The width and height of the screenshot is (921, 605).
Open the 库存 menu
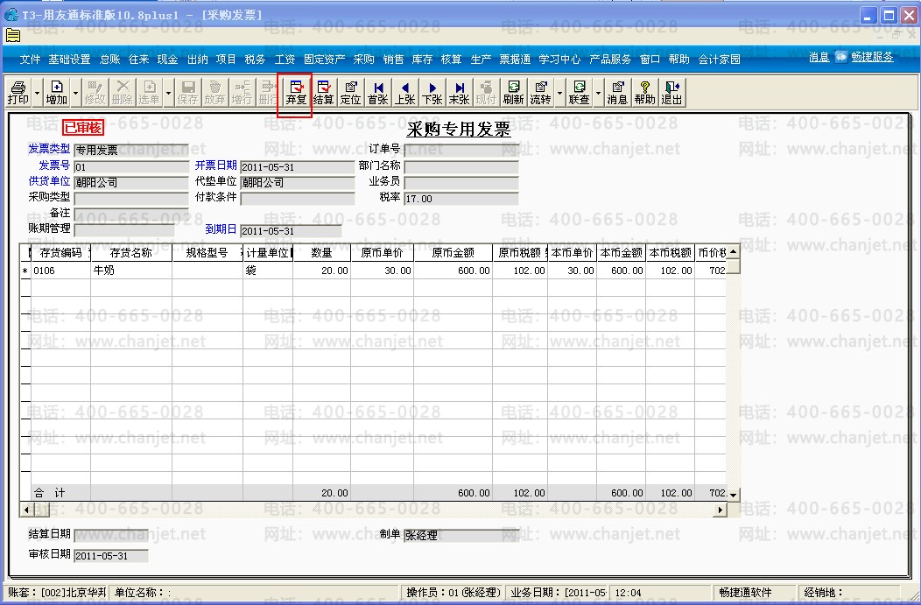coord(422,60)
